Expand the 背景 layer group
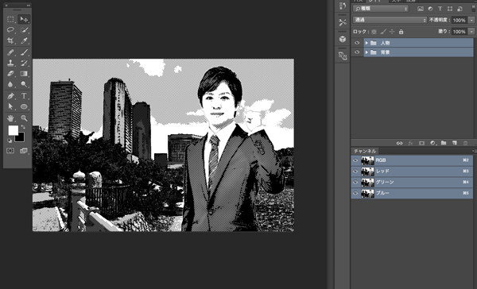 366,52
